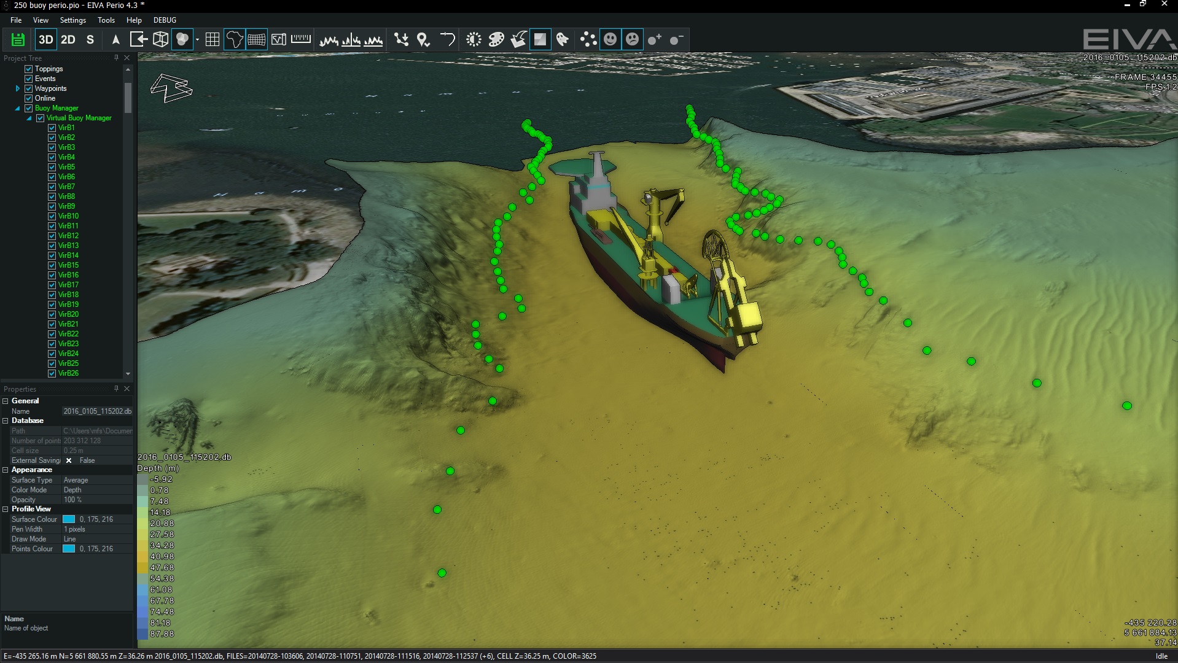Screen dimensions: 1178x663
Task: Change the Surface Type value from Average
Action: (x=75, y=480)
